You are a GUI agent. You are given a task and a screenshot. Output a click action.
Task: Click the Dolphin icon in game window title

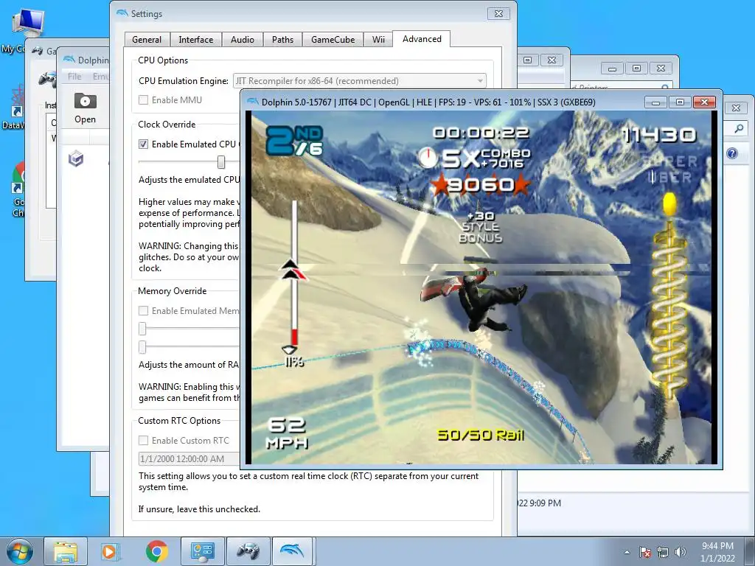tap(253, 102)
